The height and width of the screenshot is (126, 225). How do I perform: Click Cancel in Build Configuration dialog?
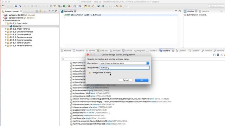click(126, 80)
